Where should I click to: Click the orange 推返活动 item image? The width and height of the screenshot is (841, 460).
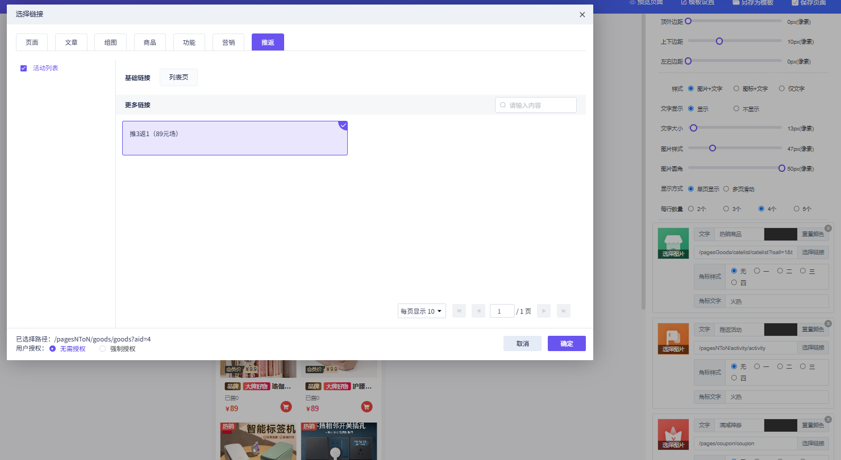click(673, 338)
